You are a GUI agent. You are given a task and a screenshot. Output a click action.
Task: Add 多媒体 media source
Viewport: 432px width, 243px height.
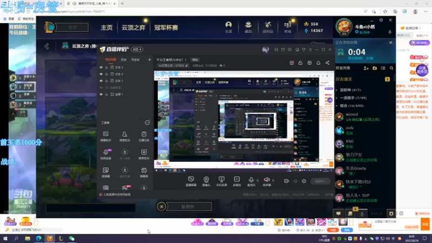click(237, 181)
